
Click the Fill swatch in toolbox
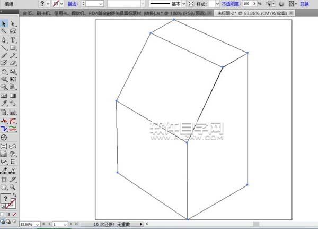pyautogui.click(x=6, y=199)
